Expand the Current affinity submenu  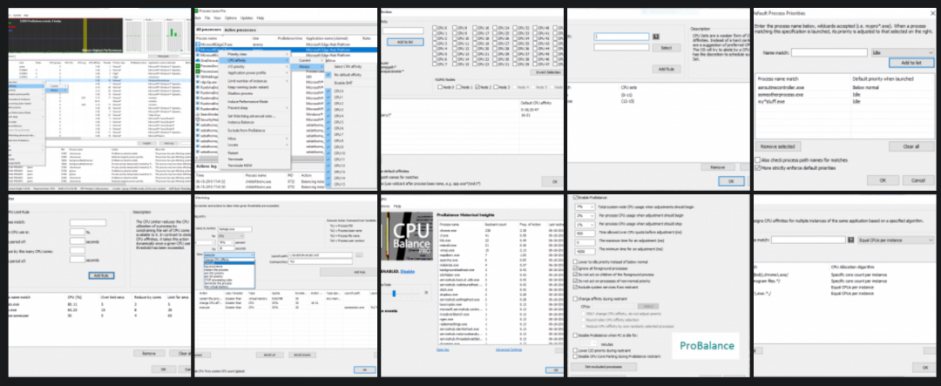[309, 60]
